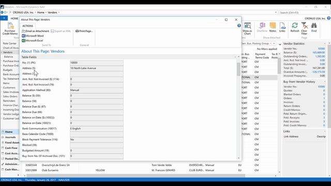The height and width of the screenshot is (186, 331).
Task: Open the Home navigation button
Action: point(10,132)
